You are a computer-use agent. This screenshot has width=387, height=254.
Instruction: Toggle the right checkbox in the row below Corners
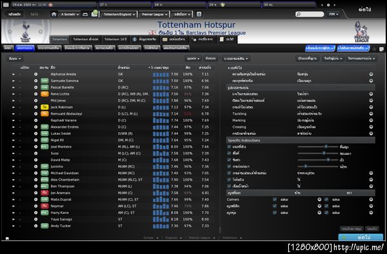tap(326, 206)
